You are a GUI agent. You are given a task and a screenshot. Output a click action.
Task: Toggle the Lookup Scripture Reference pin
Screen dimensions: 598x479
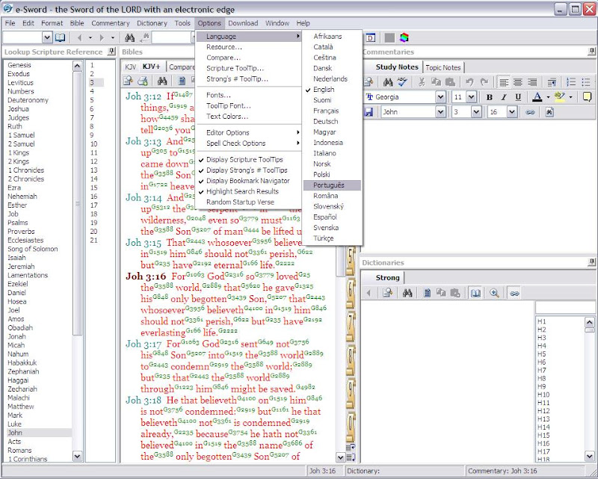pyautogui.click(x=111, y=51)
